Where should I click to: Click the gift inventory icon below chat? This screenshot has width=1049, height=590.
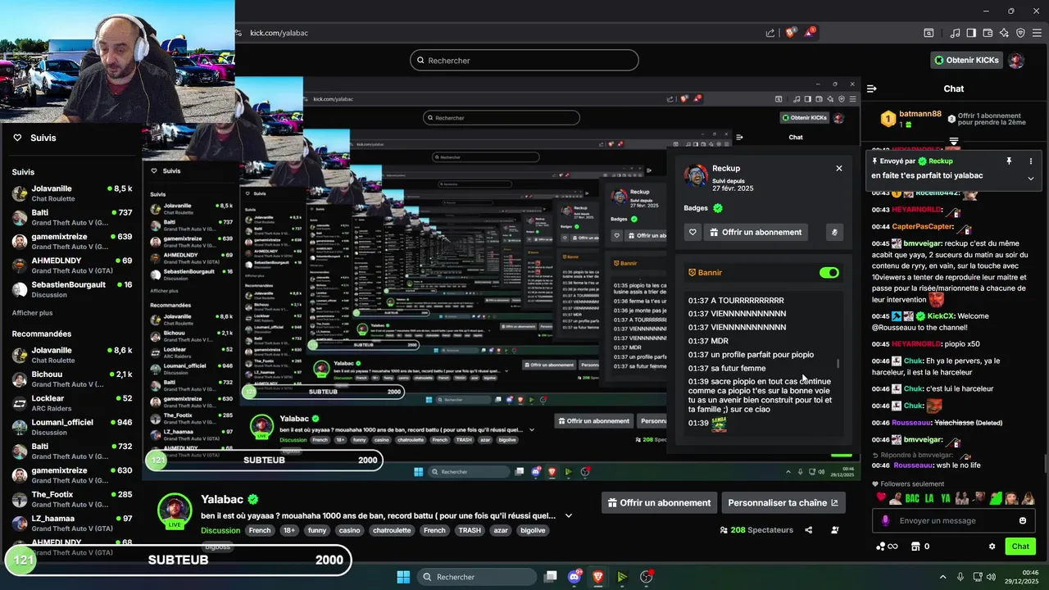pyautogui.click(x=915, y=547)
